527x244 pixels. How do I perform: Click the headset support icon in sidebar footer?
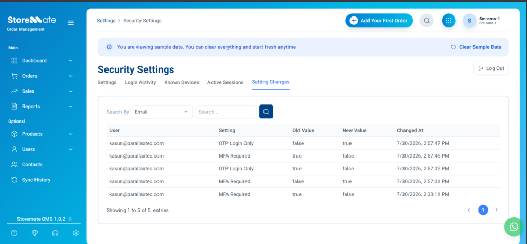coord(55,233)
